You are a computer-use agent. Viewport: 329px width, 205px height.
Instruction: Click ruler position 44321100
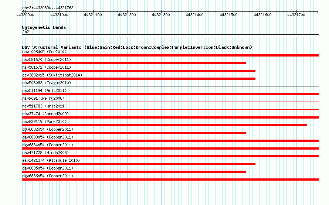point(93,15)
